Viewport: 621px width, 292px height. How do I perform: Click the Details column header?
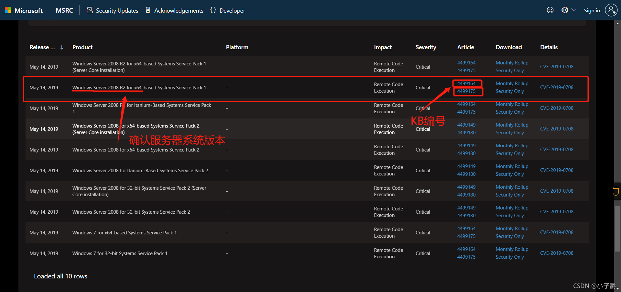click(x=549, y=47)
